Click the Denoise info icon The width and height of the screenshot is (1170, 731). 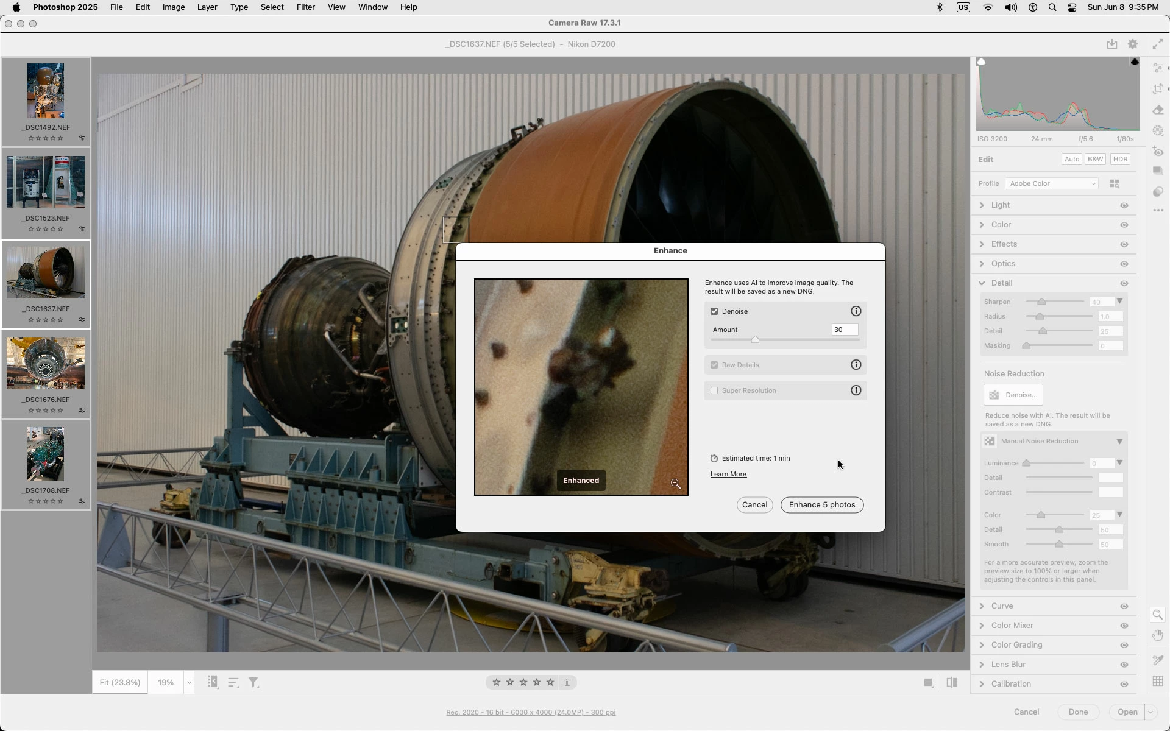pyautogui.click(x=856, y=311)
